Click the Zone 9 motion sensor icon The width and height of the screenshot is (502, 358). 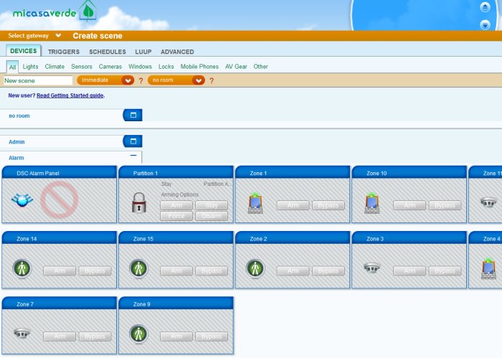click(138, 334)
